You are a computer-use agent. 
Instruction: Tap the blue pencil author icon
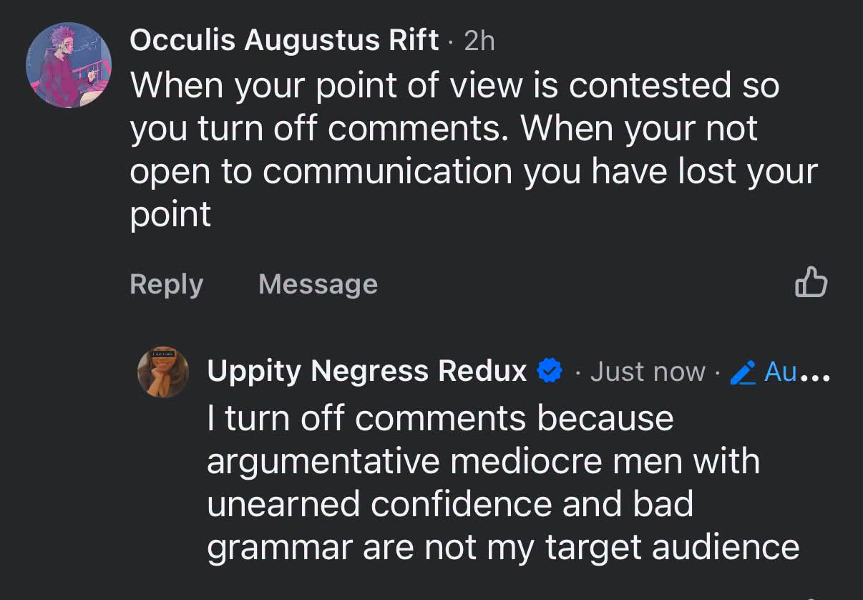pyautogui.click(x=743, y=372)
